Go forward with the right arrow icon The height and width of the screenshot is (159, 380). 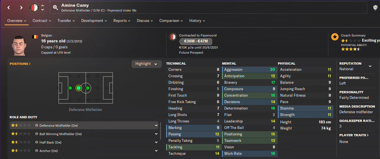pyautogui.click(x=21, y=8)
